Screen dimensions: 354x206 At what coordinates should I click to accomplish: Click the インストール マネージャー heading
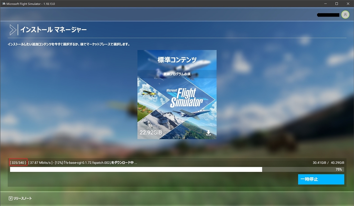click(x=54, y=30)
